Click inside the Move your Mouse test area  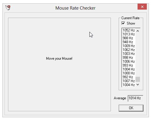click(x=60, y=64)
